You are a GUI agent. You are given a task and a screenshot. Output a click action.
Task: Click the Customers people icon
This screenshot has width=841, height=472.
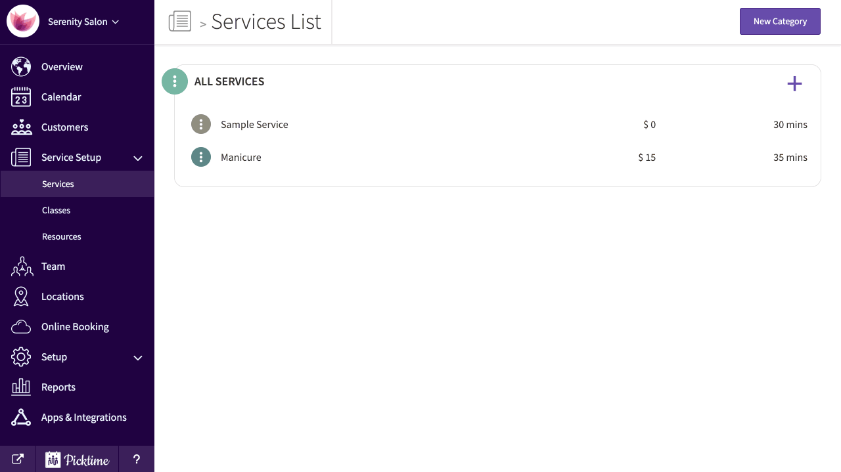21,127
